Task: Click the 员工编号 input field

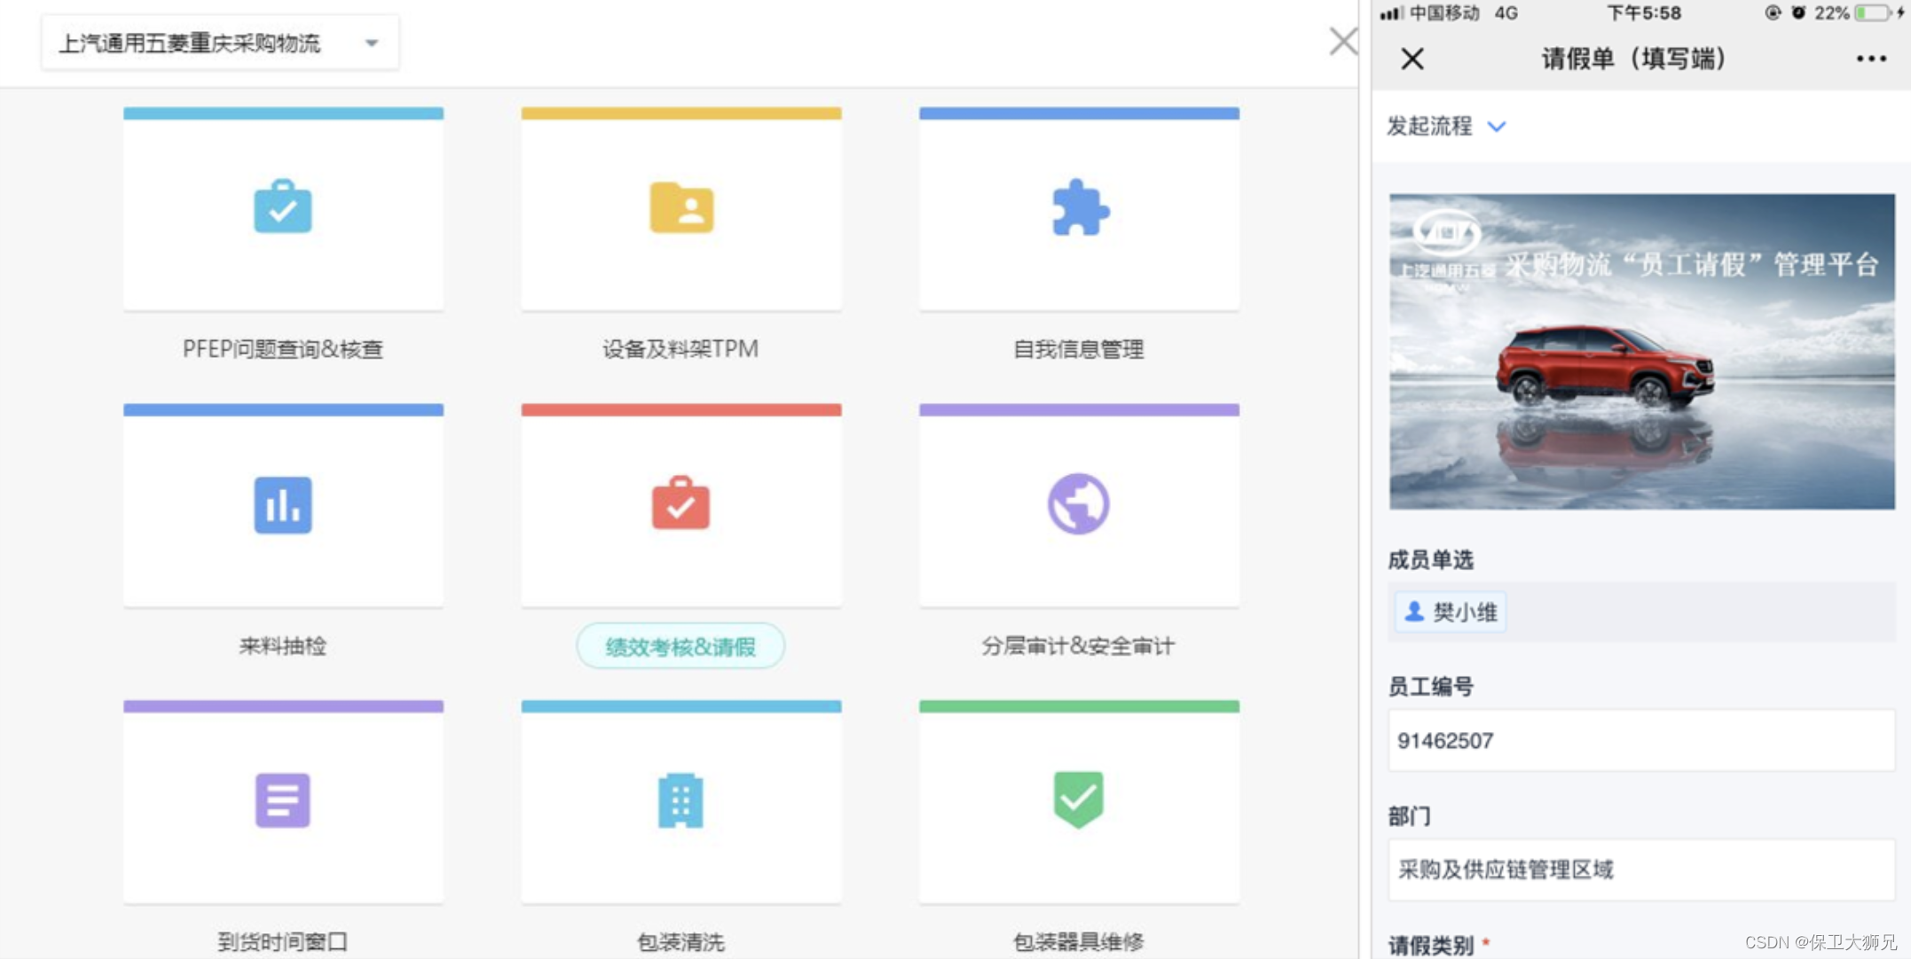Action: [1641, 741]
